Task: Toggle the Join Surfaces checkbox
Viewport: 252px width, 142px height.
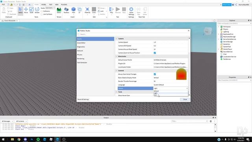Action: coord(42,14)
